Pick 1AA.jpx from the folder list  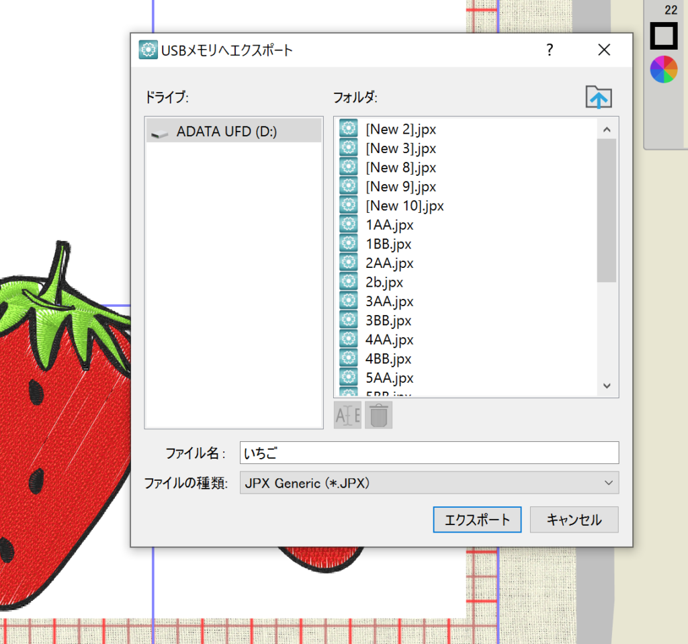389,225
